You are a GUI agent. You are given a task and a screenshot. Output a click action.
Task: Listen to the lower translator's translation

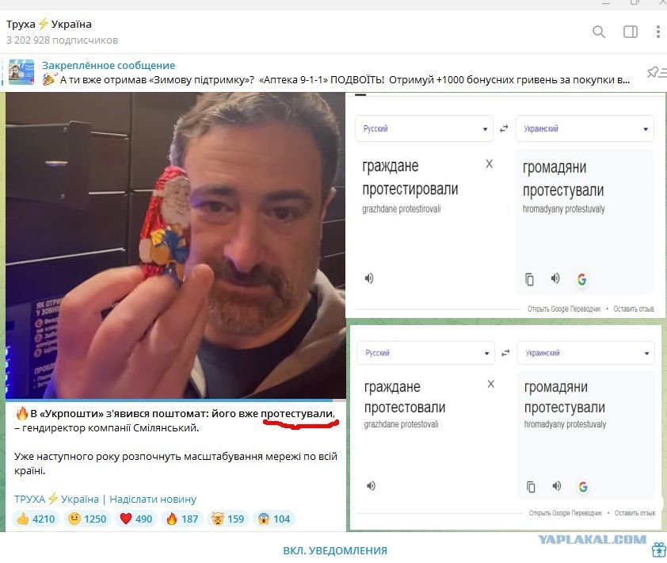(557, 486)
